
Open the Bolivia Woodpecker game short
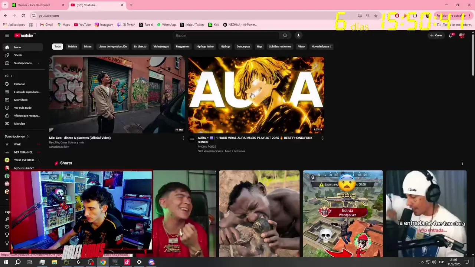343,214
